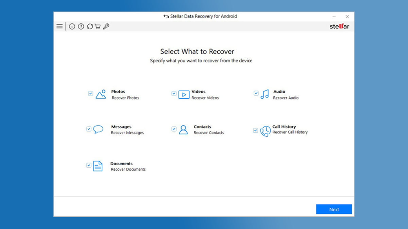Disable the Messages checkbox
This screenshot has width=408, height=229.
point(89,129)
